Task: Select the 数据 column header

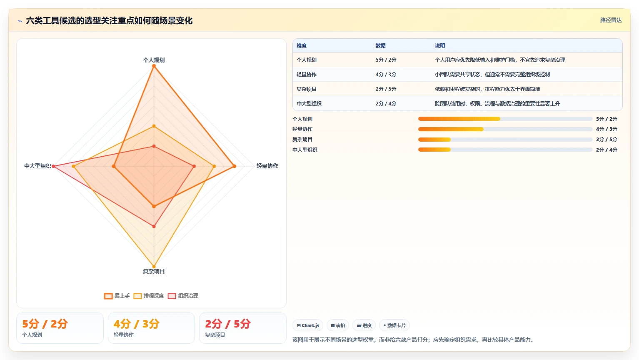Action: (x=380, y=46)
